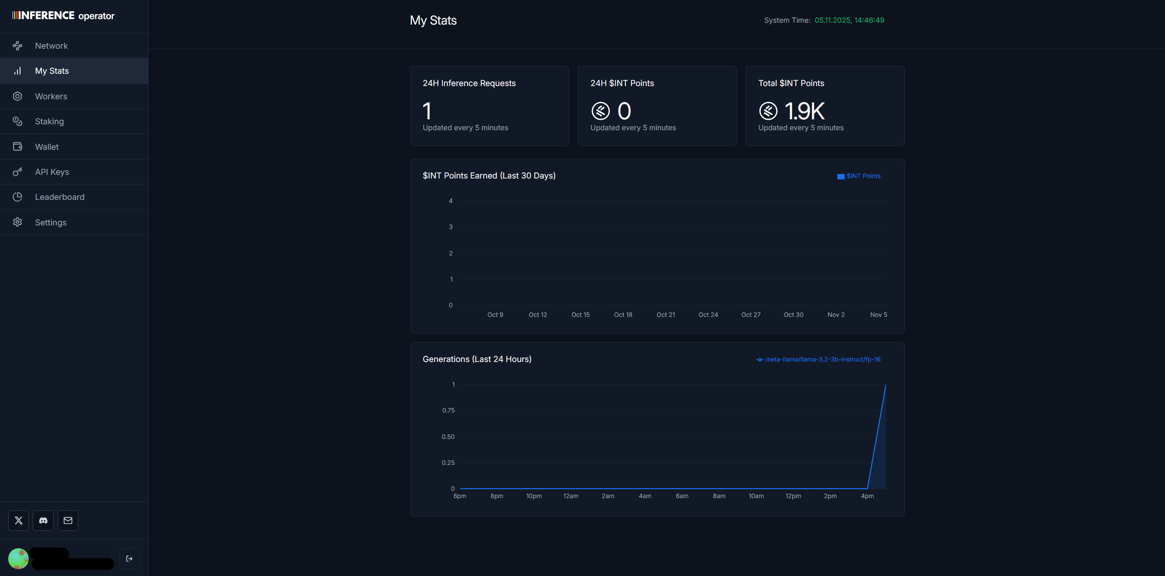Click the API Keys key icon

pyautogui.click(x=17, y=172)
